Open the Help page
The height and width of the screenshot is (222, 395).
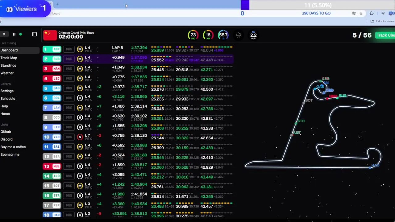click(4, 106)
